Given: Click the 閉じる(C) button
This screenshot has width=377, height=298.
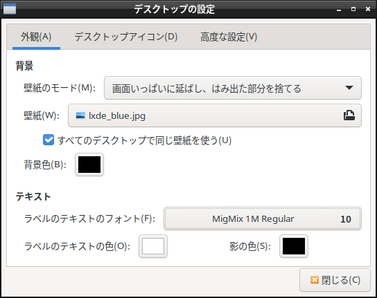Looking at the screenshot, I should point(335,280).
